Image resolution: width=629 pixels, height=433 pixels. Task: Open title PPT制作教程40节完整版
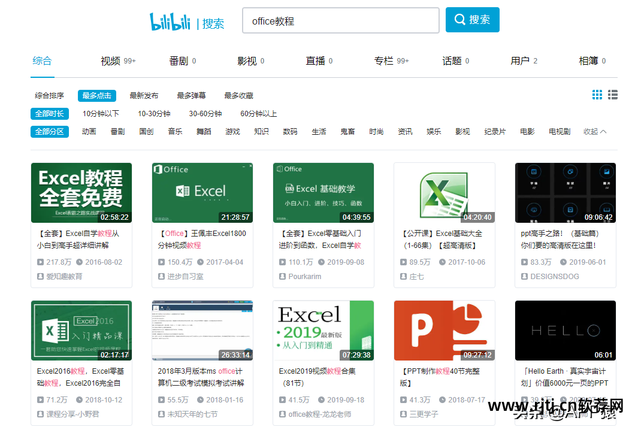pyautogui.click(x=440, y=377)
